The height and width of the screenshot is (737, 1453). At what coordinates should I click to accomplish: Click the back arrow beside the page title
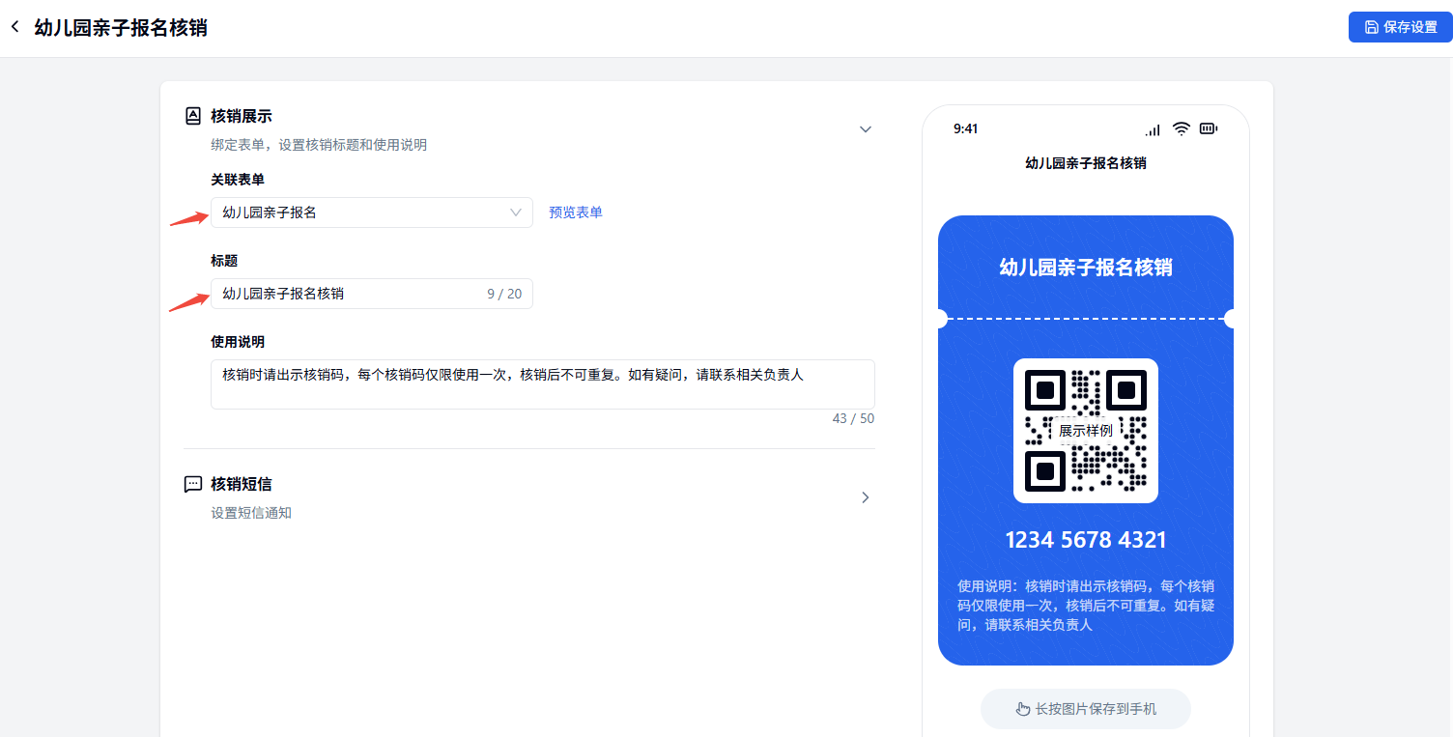pos(14,27)
